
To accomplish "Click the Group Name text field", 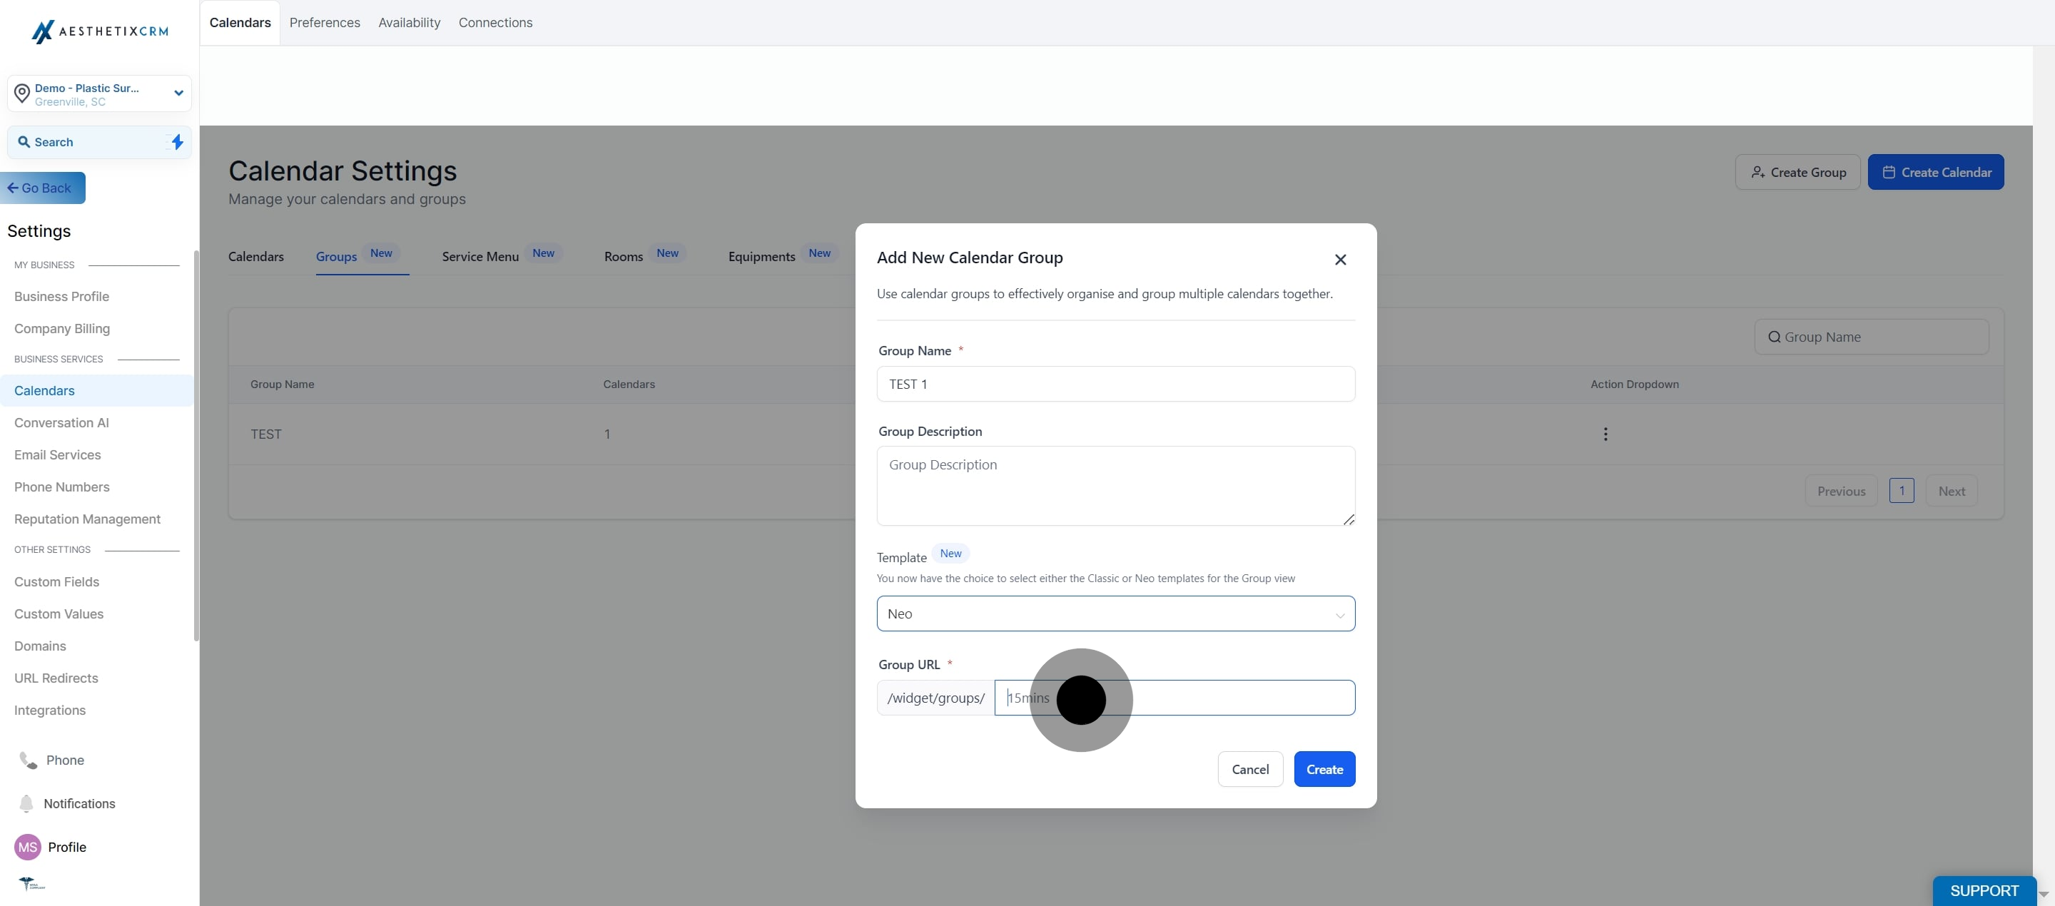I will click(x=1115, y=385).
